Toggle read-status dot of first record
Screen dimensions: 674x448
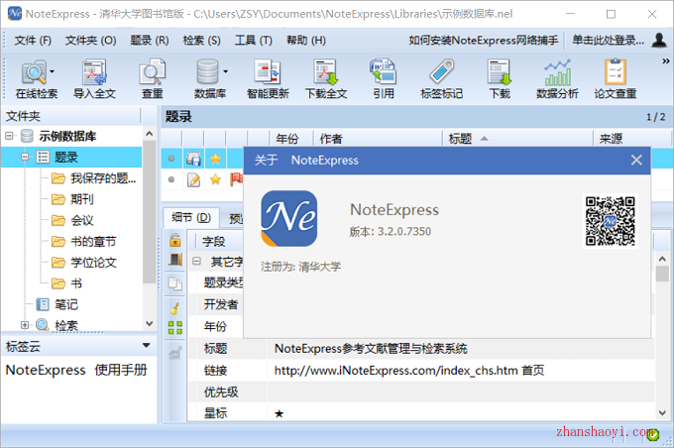(171, 159)
